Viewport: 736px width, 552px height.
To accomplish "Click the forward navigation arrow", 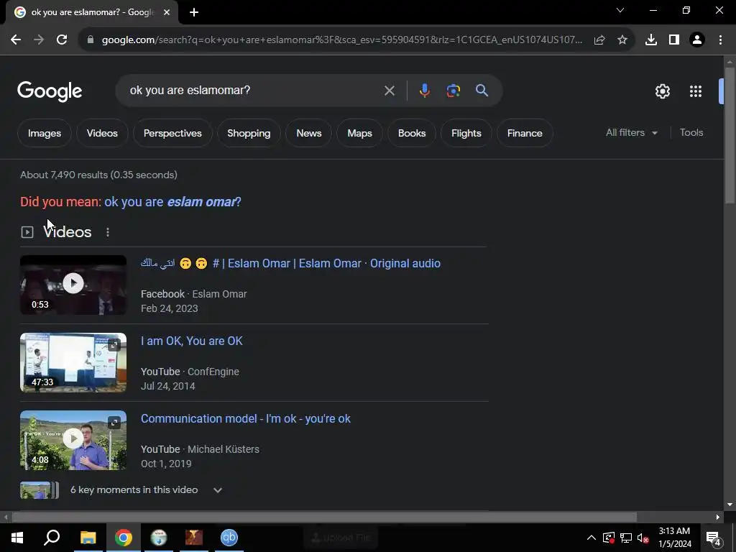I will (x=39, y=40).
